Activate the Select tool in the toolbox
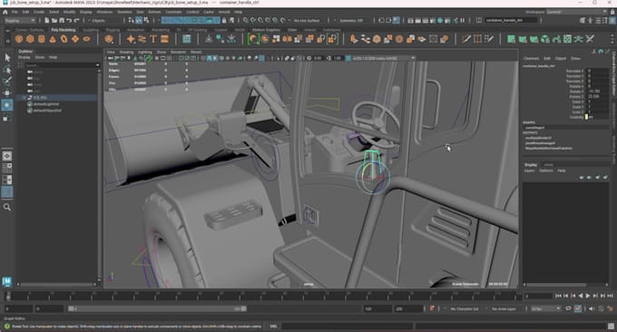This screenshot has height=332, width=617. [x=7, y=58]
